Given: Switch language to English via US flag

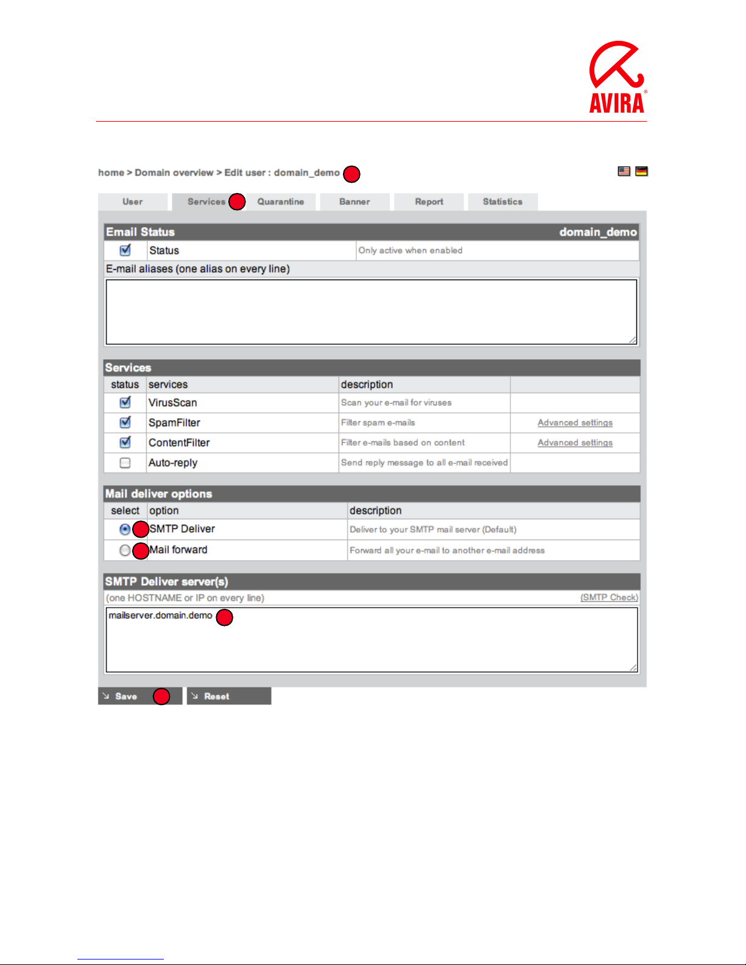Looking at the screenshot, I should pyautogui.click(x=624, y=171).
